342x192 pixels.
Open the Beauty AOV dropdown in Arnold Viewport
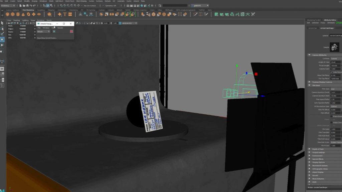pyautogui.click(x=43, y=32)
